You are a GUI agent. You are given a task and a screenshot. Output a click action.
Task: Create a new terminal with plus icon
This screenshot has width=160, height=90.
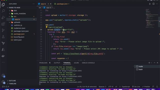tap(149, 63)
